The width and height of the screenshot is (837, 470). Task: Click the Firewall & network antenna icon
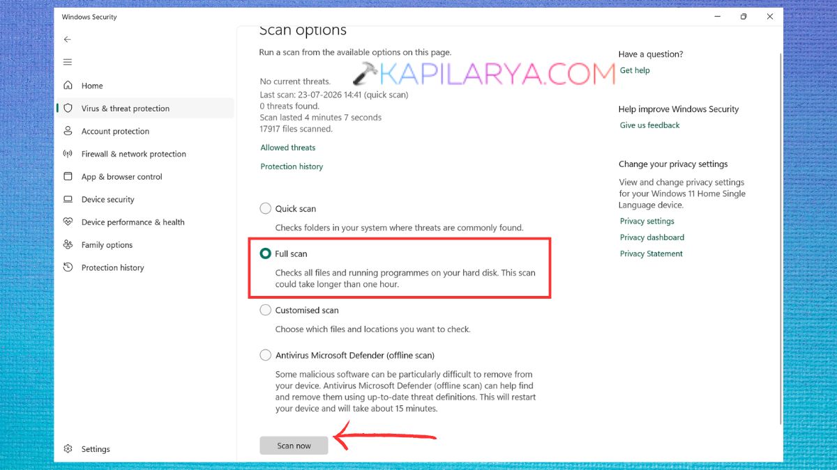point(68,154)
